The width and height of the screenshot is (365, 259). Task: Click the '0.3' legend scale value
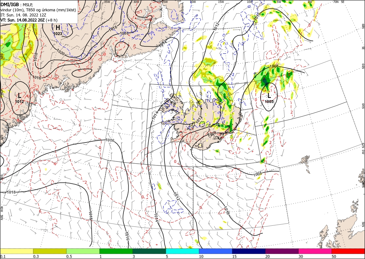(36, 256)
